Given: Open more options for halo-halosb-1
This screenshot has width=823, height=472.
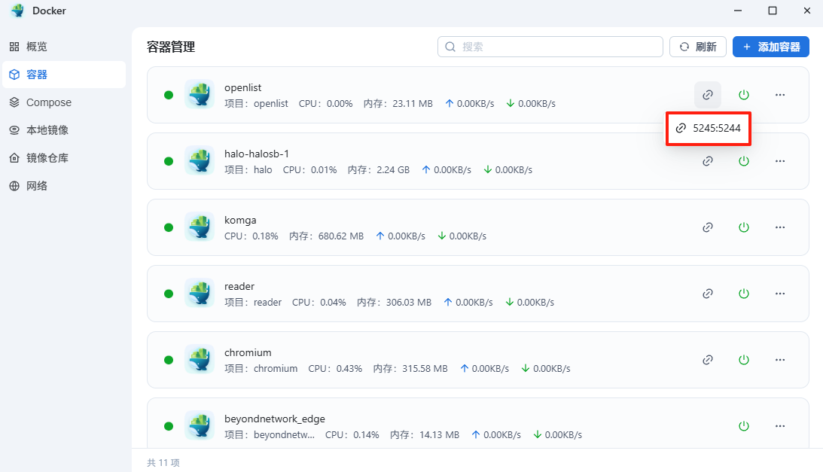Looking at the screenshot, I should tap(780, 161).
